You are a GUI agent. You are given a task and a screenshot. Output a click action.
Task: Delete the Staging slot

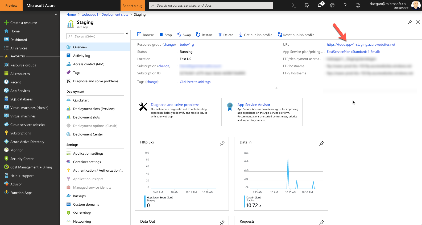(x=226, y=35)
